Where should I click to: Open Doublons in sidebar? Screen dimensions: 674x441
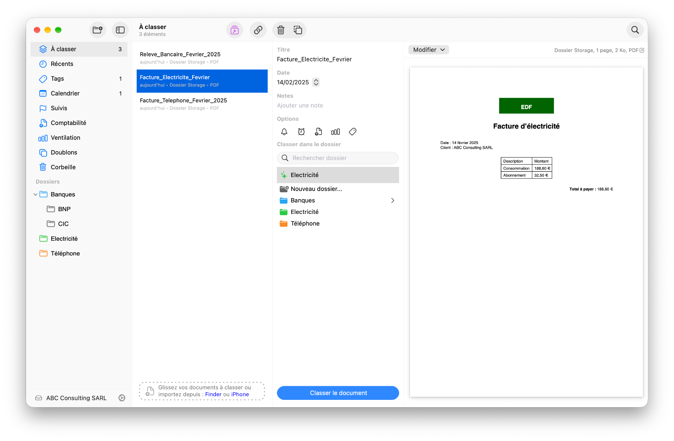[79, 153]
